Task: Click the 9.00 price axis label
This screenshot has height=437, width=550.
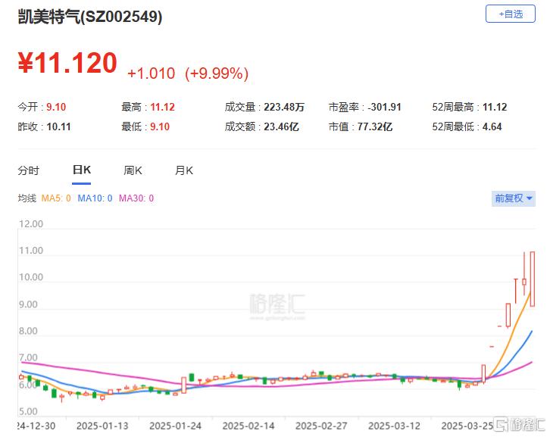Action: click(x=28, y=304)
